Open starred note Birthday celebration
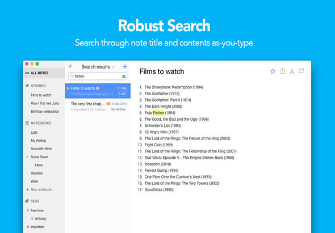Image resolution: width=335 pixels, height=233 pixels. point(45,111)
